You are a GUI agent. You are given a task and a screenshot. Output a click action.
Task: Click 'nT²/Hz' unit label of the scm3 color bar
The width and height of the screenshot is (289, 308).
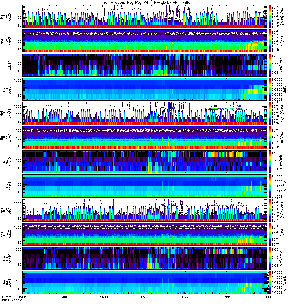point(282,234)
